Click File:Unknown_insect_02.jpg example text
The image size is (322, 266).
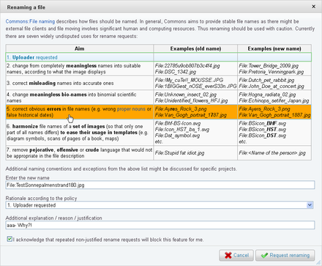[x=186, y=95]
